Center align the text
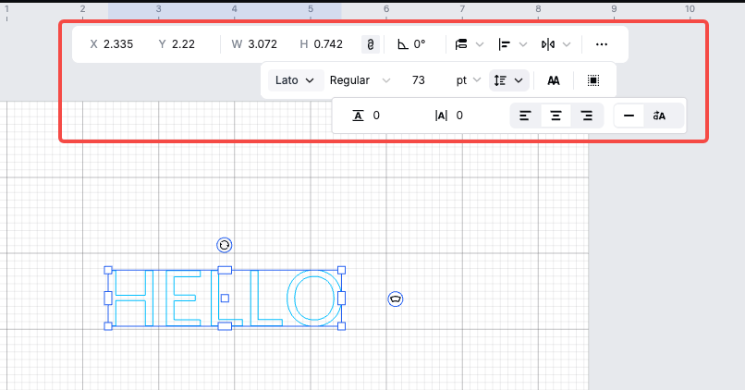Viewport: 745px width, 390px height. (x=556, y=116)
